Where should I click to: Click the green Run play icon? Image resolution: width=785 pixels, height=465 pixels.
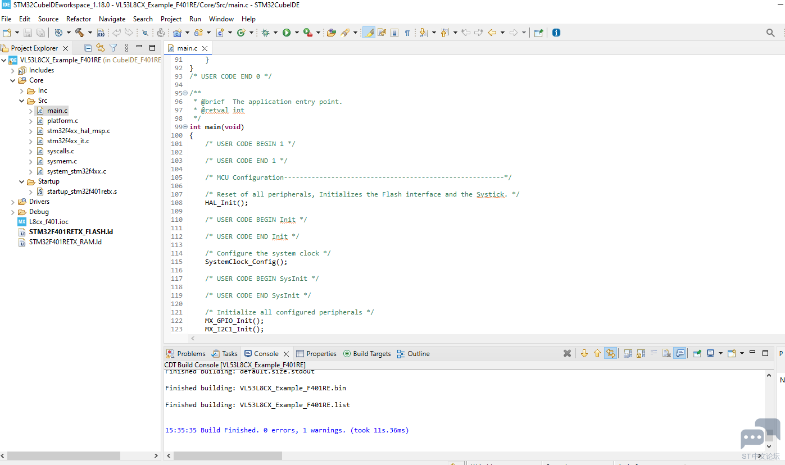click(287, 33)
